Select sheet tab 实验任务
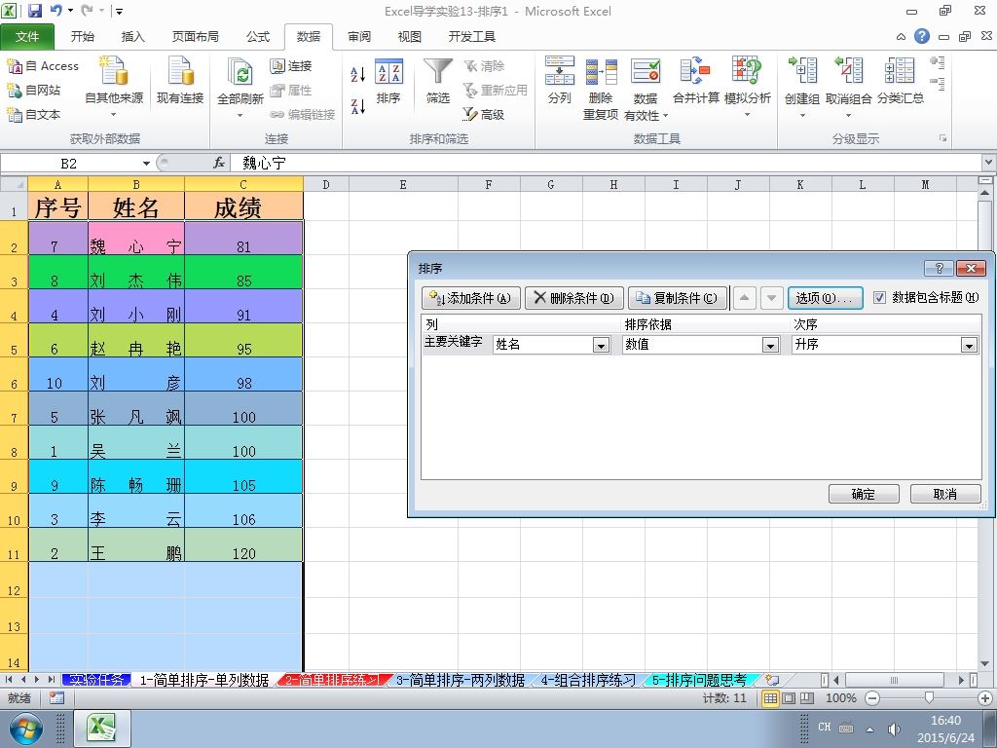This screenshot has width=997, height=748. click(x=97, y=680)
